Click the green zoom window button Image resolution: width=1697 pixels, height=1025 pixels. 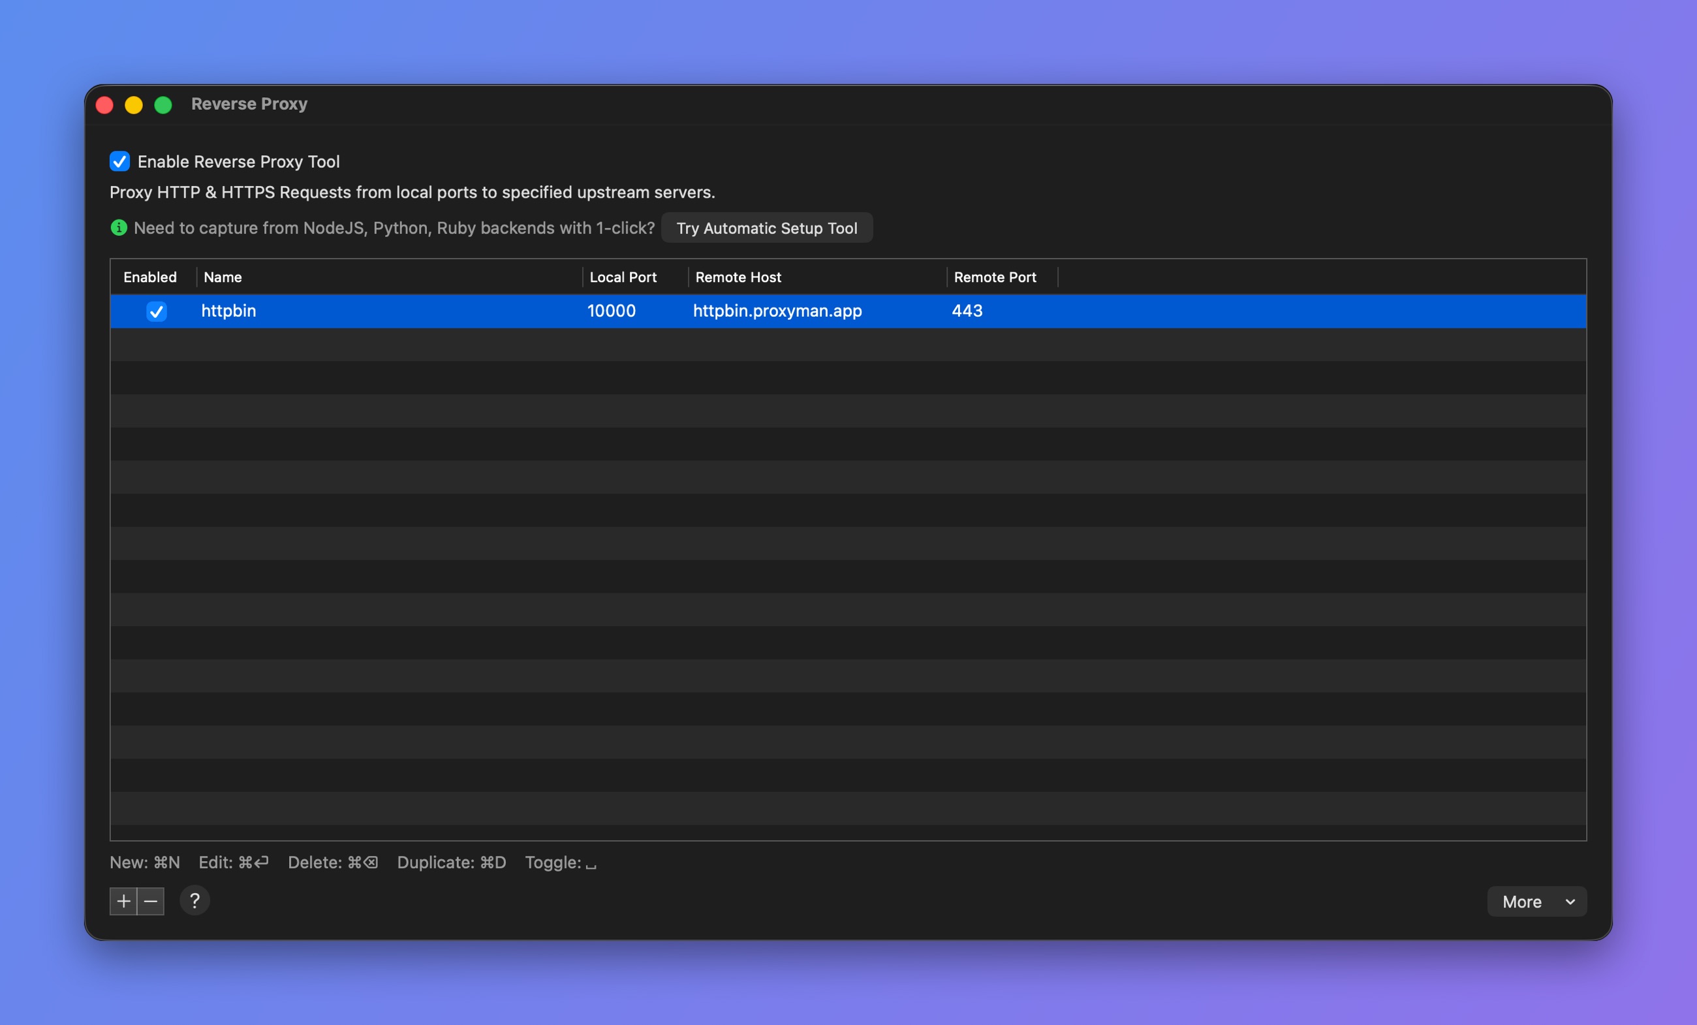pyautogui.click(x=163, y=104)
